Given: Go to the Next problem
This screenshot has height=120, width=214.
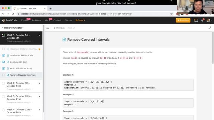Looking at the screenshot, I should coord(71,28).
